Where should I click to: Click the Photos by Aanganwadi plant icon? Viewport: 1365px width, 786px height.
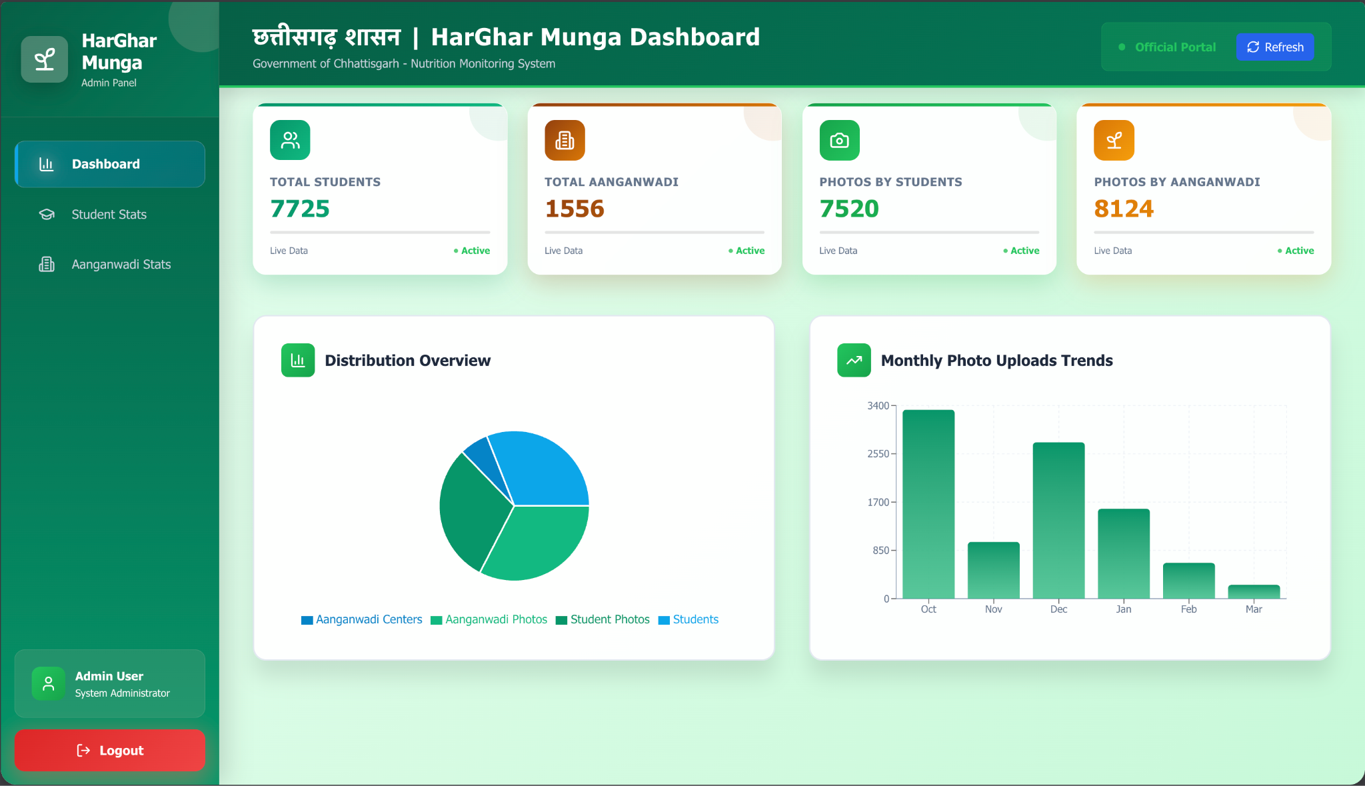click(x=1114, y=140)
